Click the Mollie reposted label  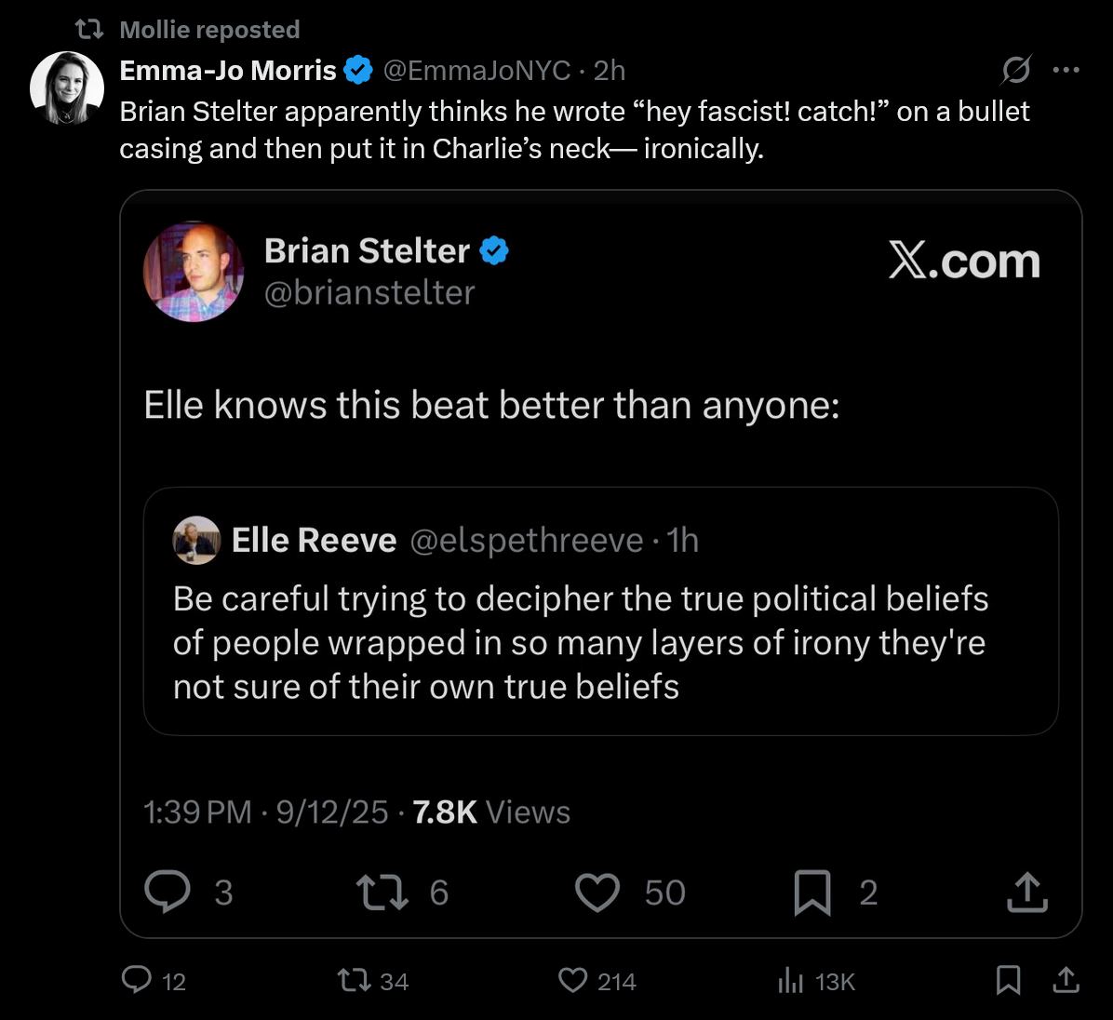[209, 30]
